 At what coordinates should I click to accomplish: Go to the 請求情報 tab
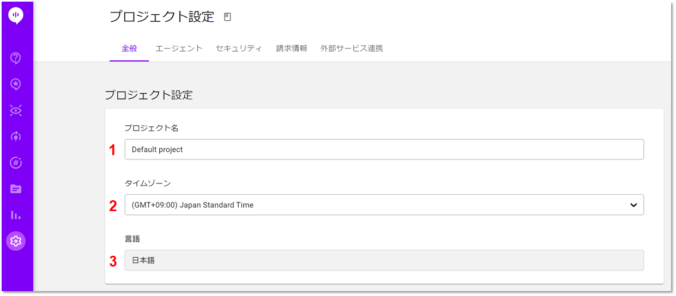(292, 48)
